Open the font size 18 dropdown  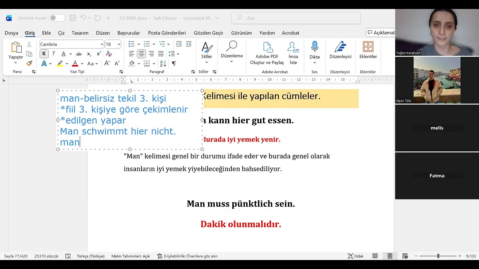pos(119,44)
